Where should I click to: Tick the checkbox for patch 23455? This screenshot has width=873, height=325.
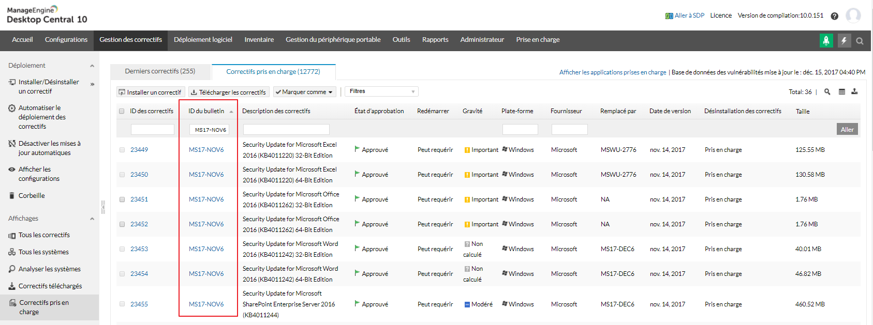(x=122, y=304)
